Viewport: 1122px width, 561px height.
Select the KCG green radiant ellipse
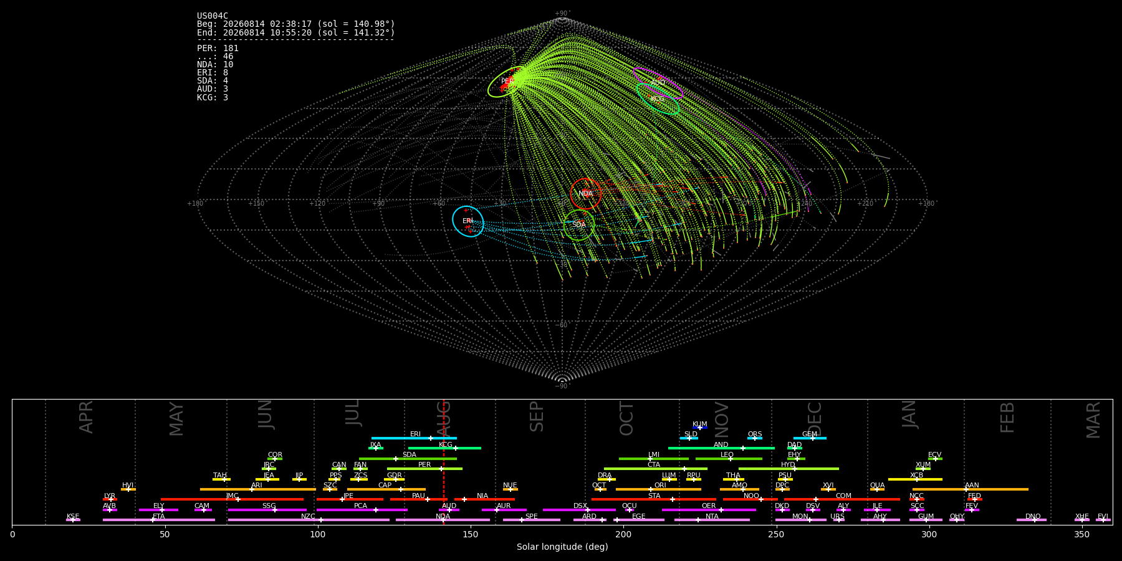pos(658,98)
